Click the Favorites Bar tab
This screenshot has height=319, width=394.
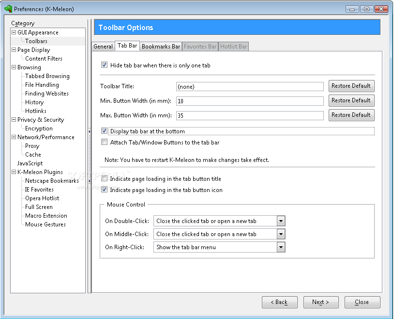pos(200,47)
